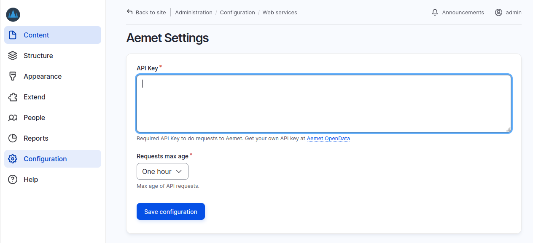Open the Requests max age dropdown
Viewport: 533px width, 243px height.
(x=162, y=171)
